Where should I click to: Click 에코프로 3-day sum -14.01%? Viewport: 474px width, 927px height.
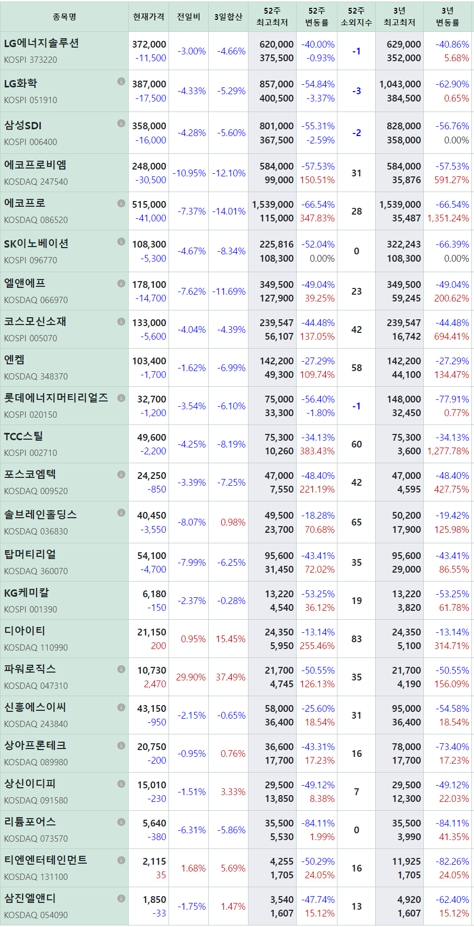point(229,211)
